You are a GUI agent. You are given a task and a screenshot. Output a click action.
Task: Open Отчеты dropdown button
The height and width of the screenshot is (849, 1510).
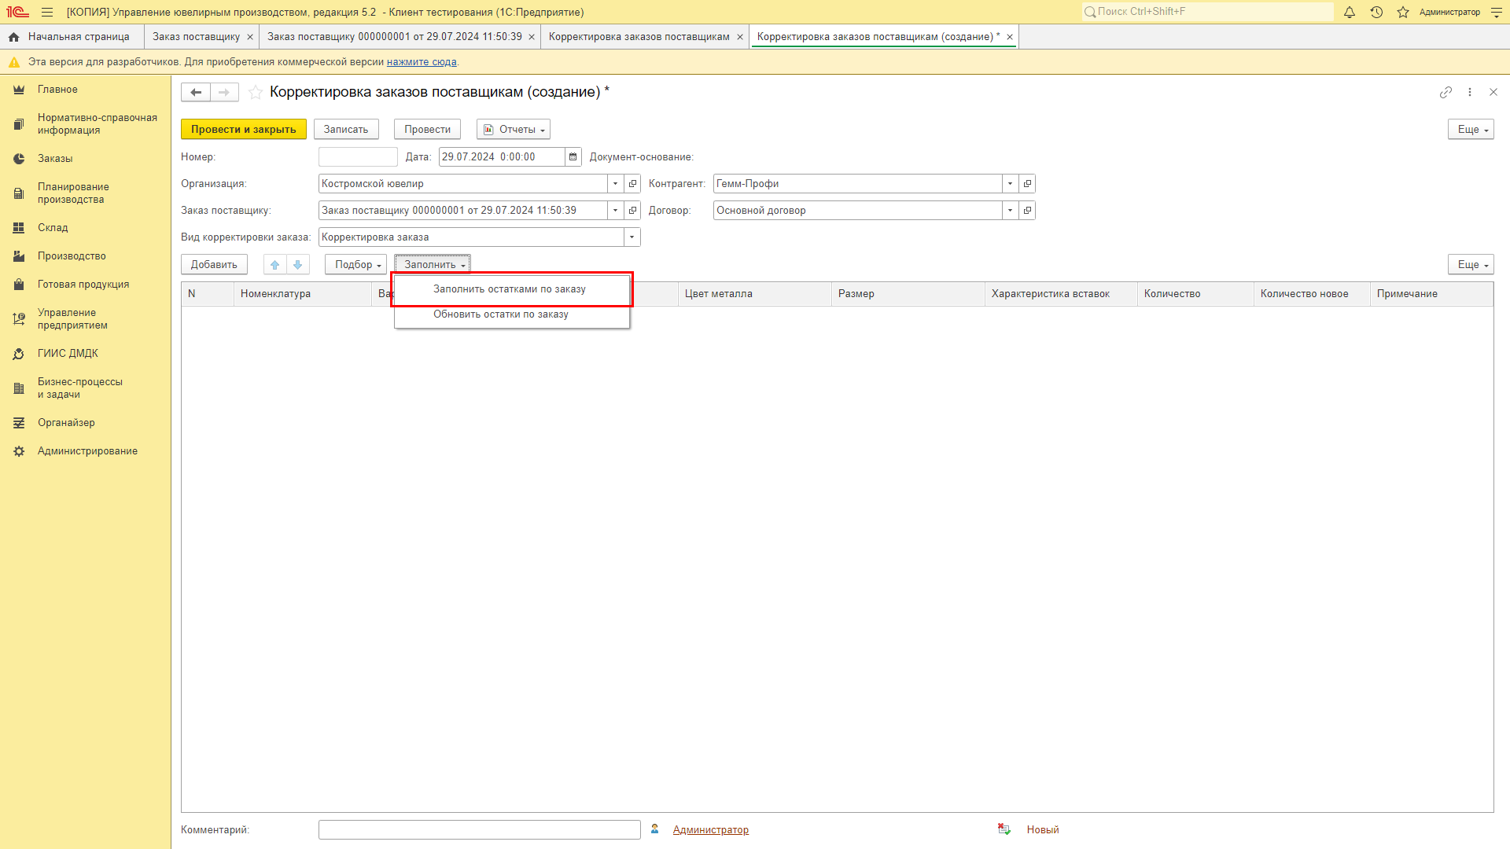(x=514, y=130)
